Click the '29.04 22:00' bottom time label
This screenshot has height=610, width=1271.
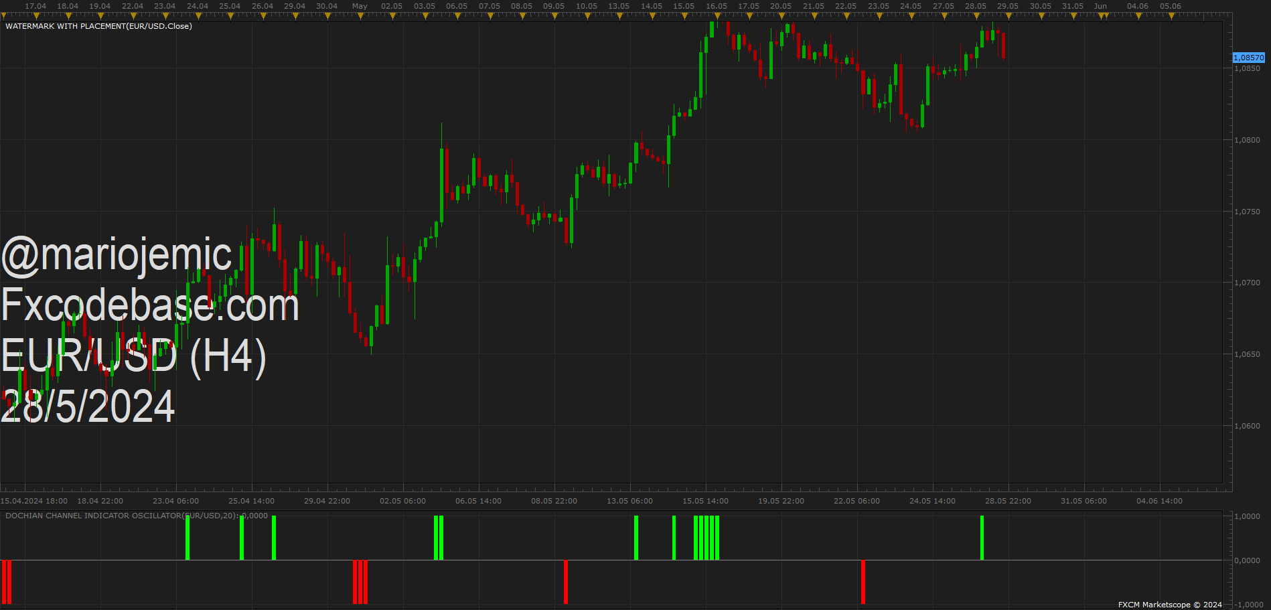[x=327, y=501]
